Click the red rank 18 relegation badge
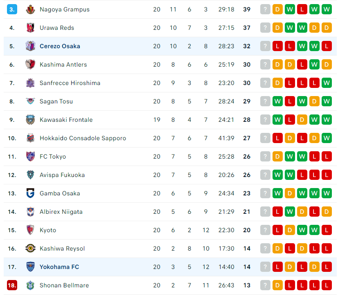The height and width of the screenshot is (298, 338). pyautogui.click(x=12, y=285)
